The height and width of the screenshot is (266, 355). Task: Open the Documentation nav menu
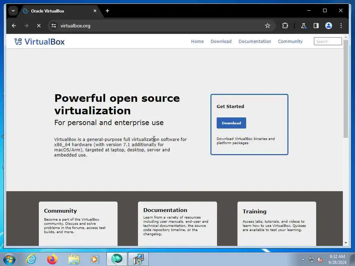coord(255,42)
